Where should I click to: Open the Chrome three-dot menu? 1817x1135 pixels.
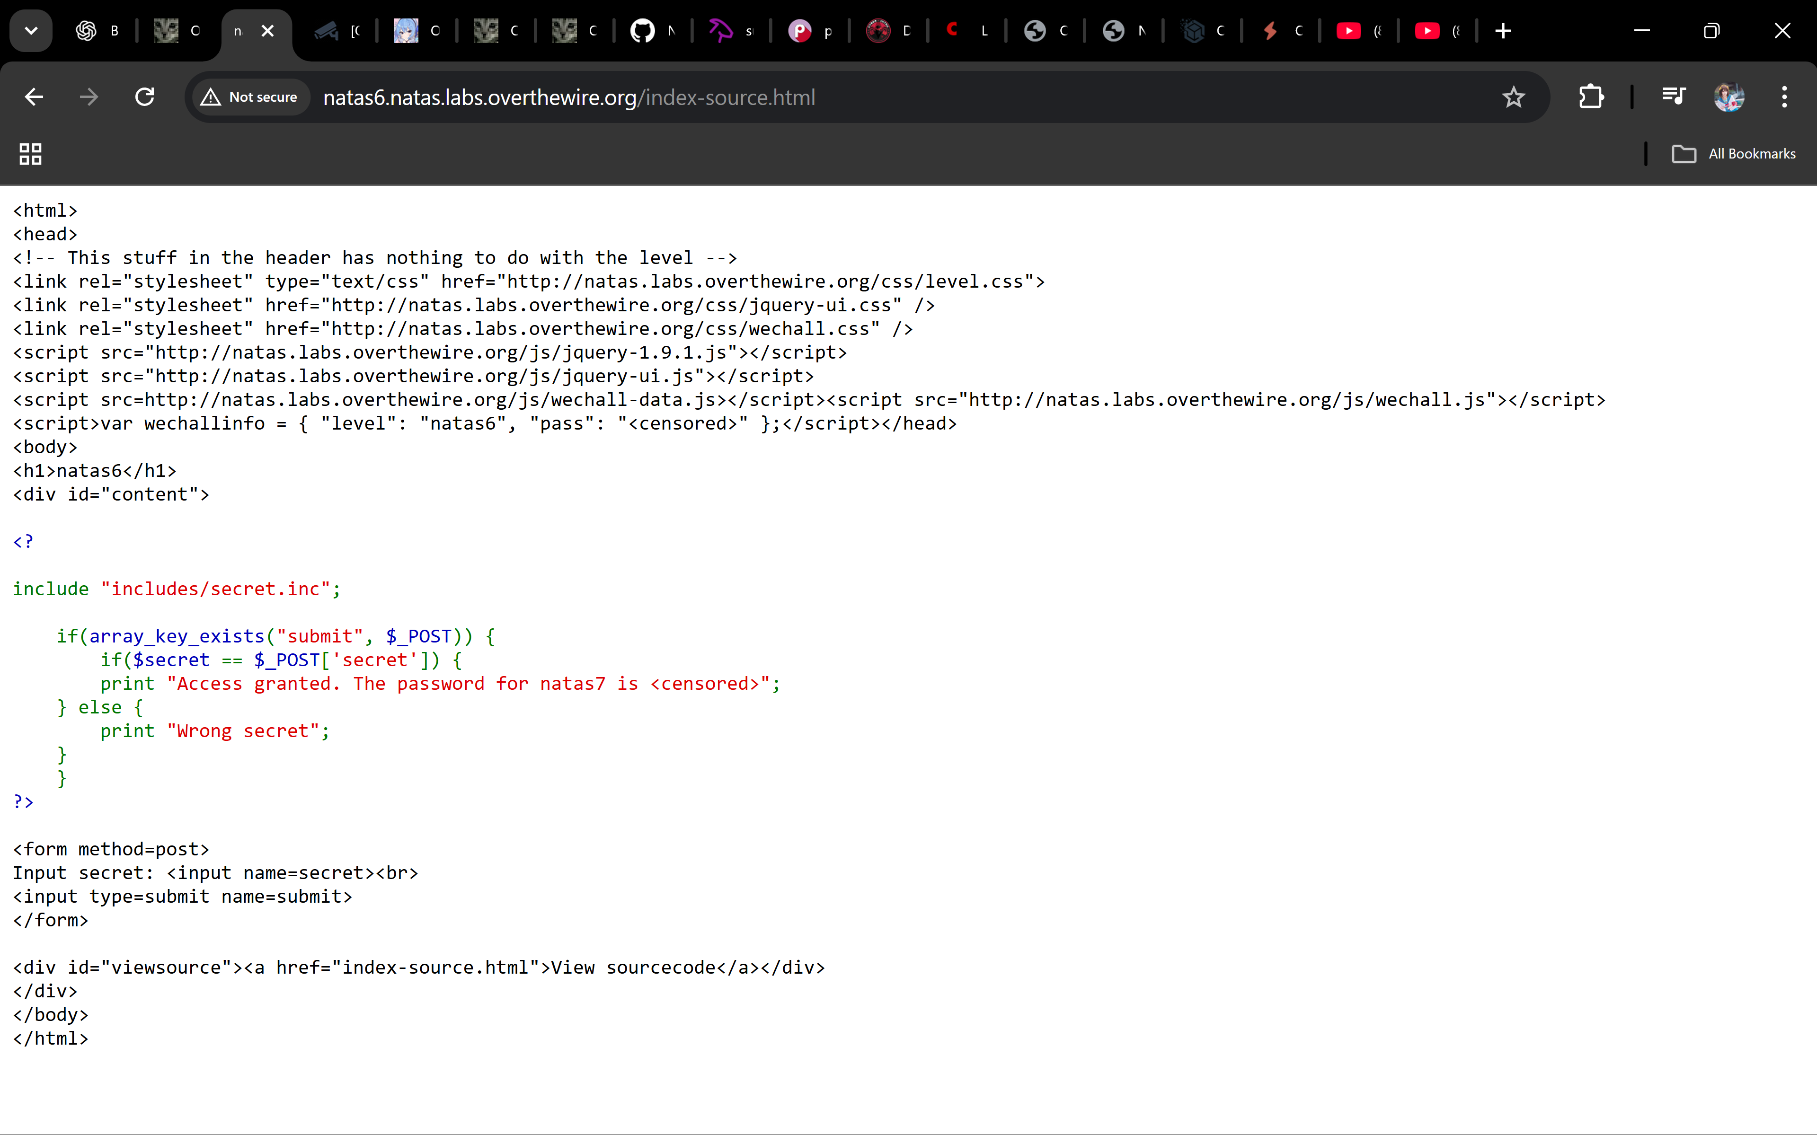click(1784, 97)
